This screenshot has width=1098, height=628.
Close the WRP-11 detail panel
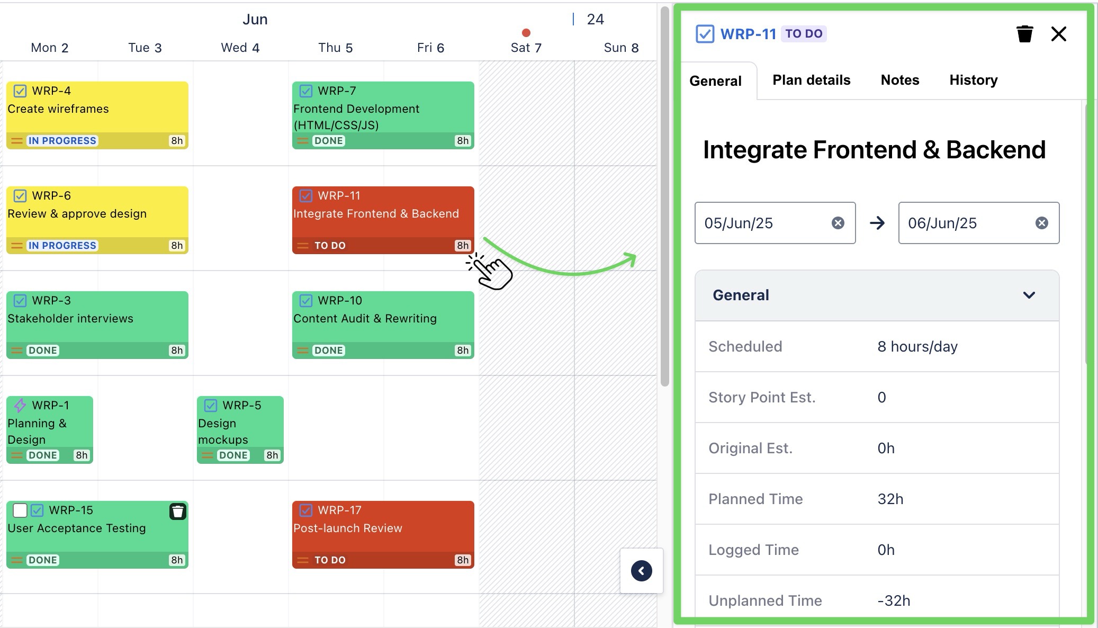(x=1058, y=33)
